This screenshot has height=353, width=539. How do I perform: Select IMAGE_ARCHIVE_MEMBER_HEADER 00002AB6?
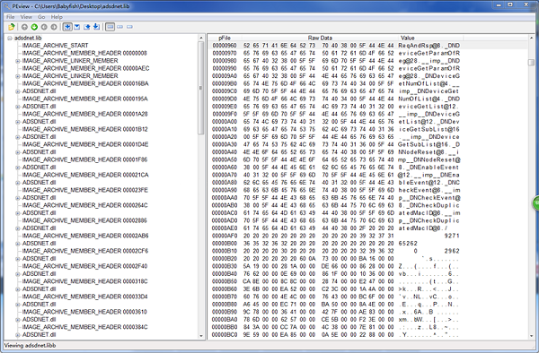click(85, 236)
